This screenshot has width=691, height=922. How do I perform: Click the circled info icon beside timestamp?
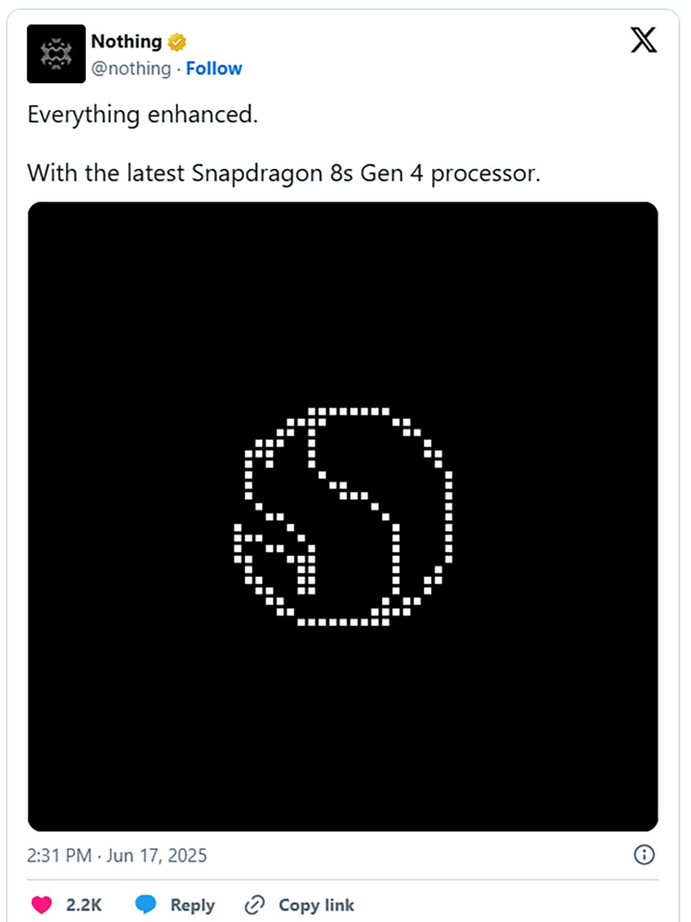click(643, 854)
